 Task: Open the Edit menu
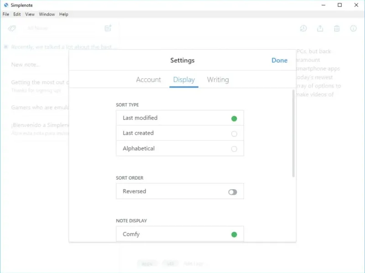pos(17,15)
